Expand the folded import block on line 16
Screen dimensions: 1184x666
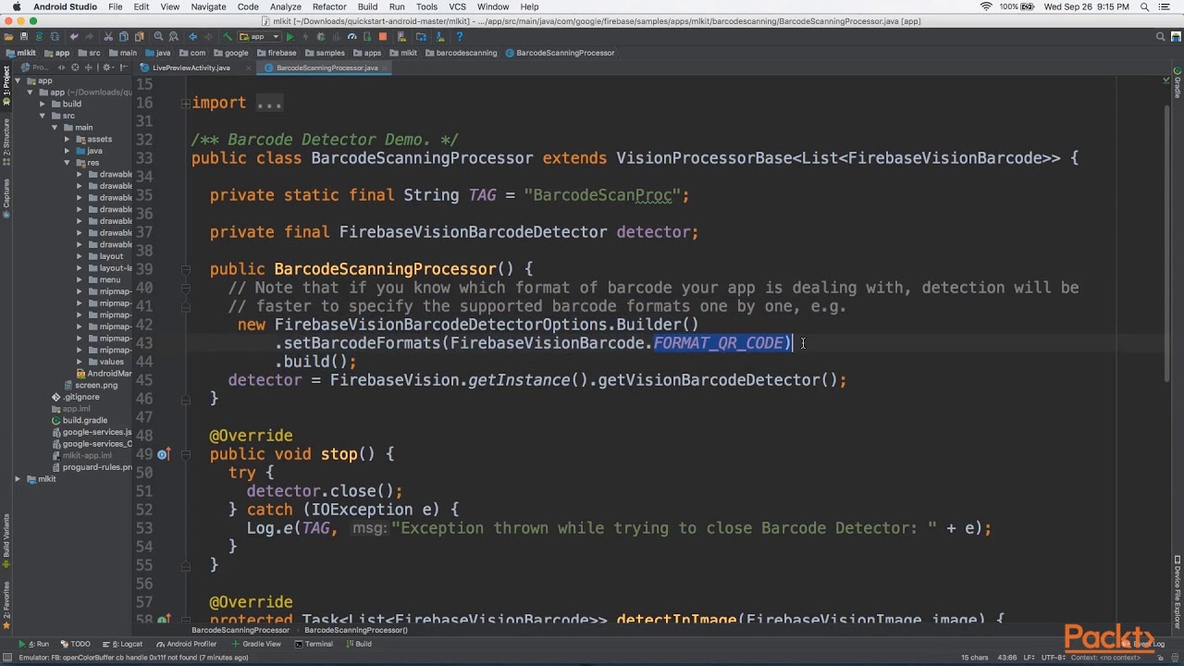(185, 103)
